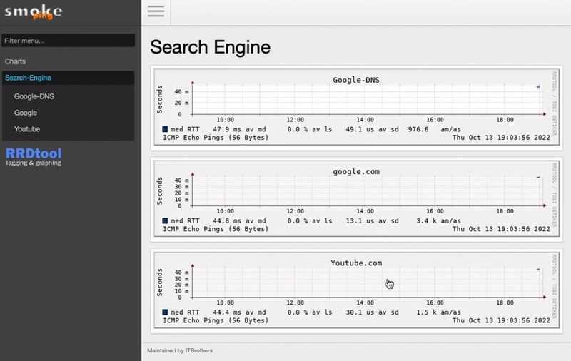571x361 pixels.
Task: Open Google in the sidebar
Action: coord(26,113)
